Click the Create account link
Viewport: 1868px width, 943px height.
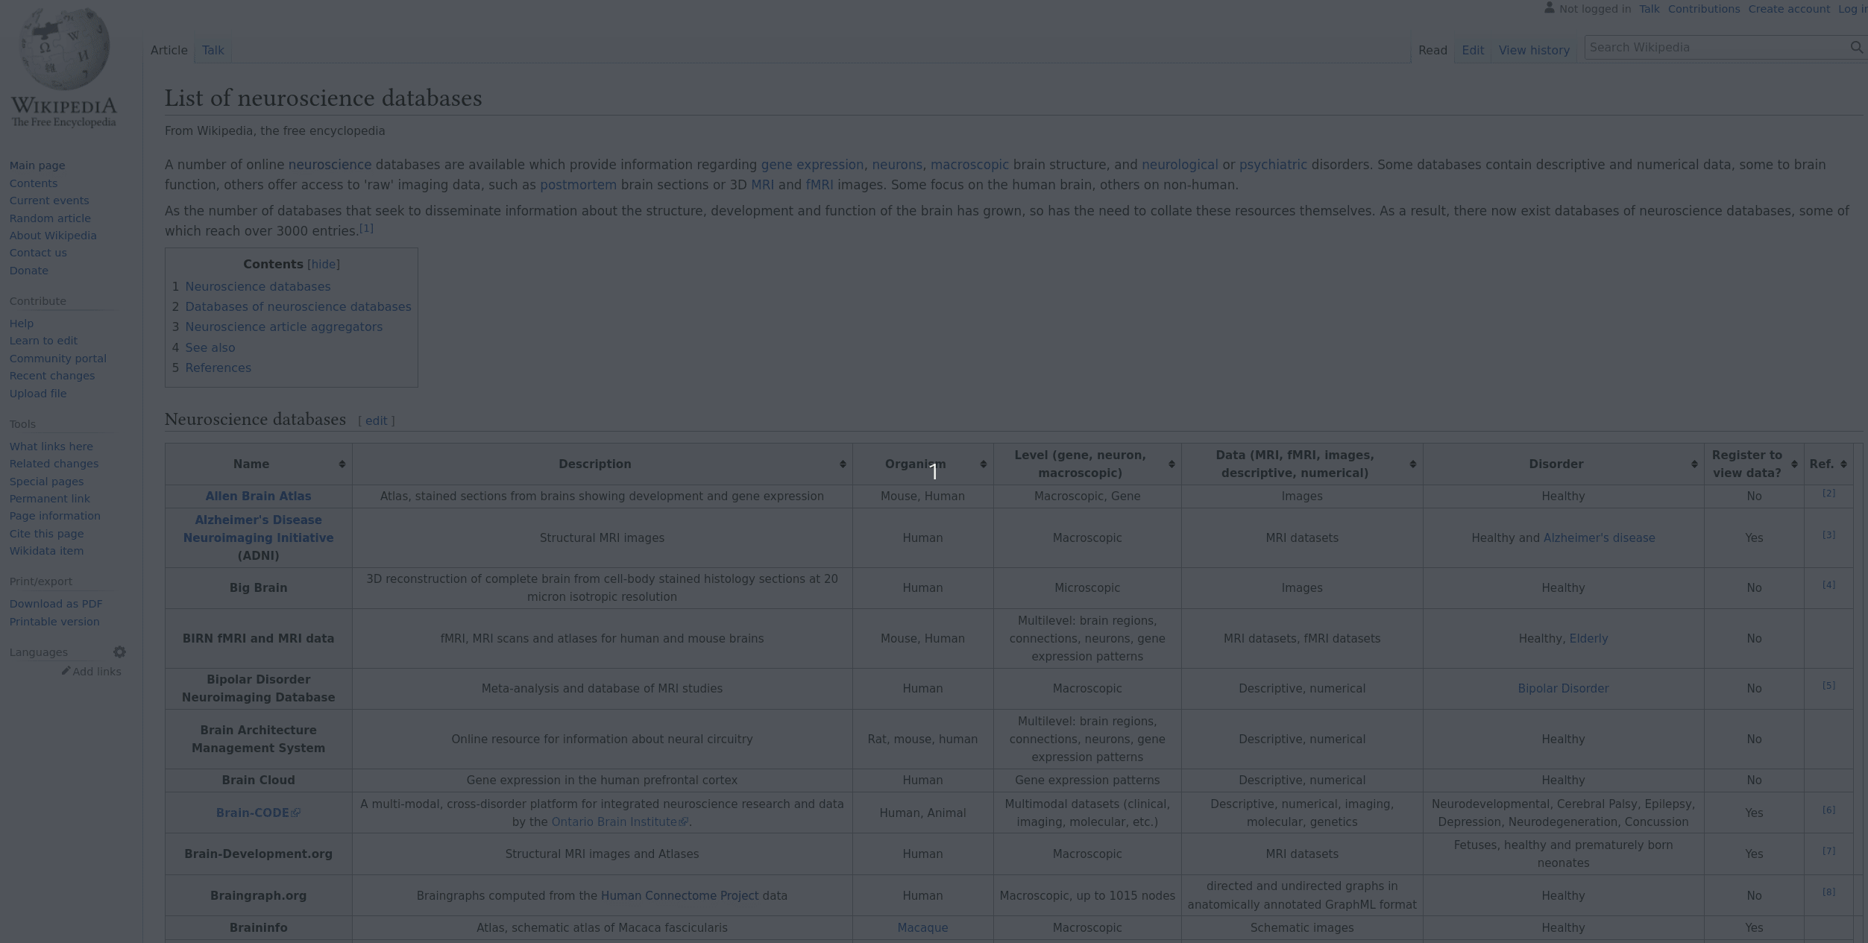(1788, 9)
